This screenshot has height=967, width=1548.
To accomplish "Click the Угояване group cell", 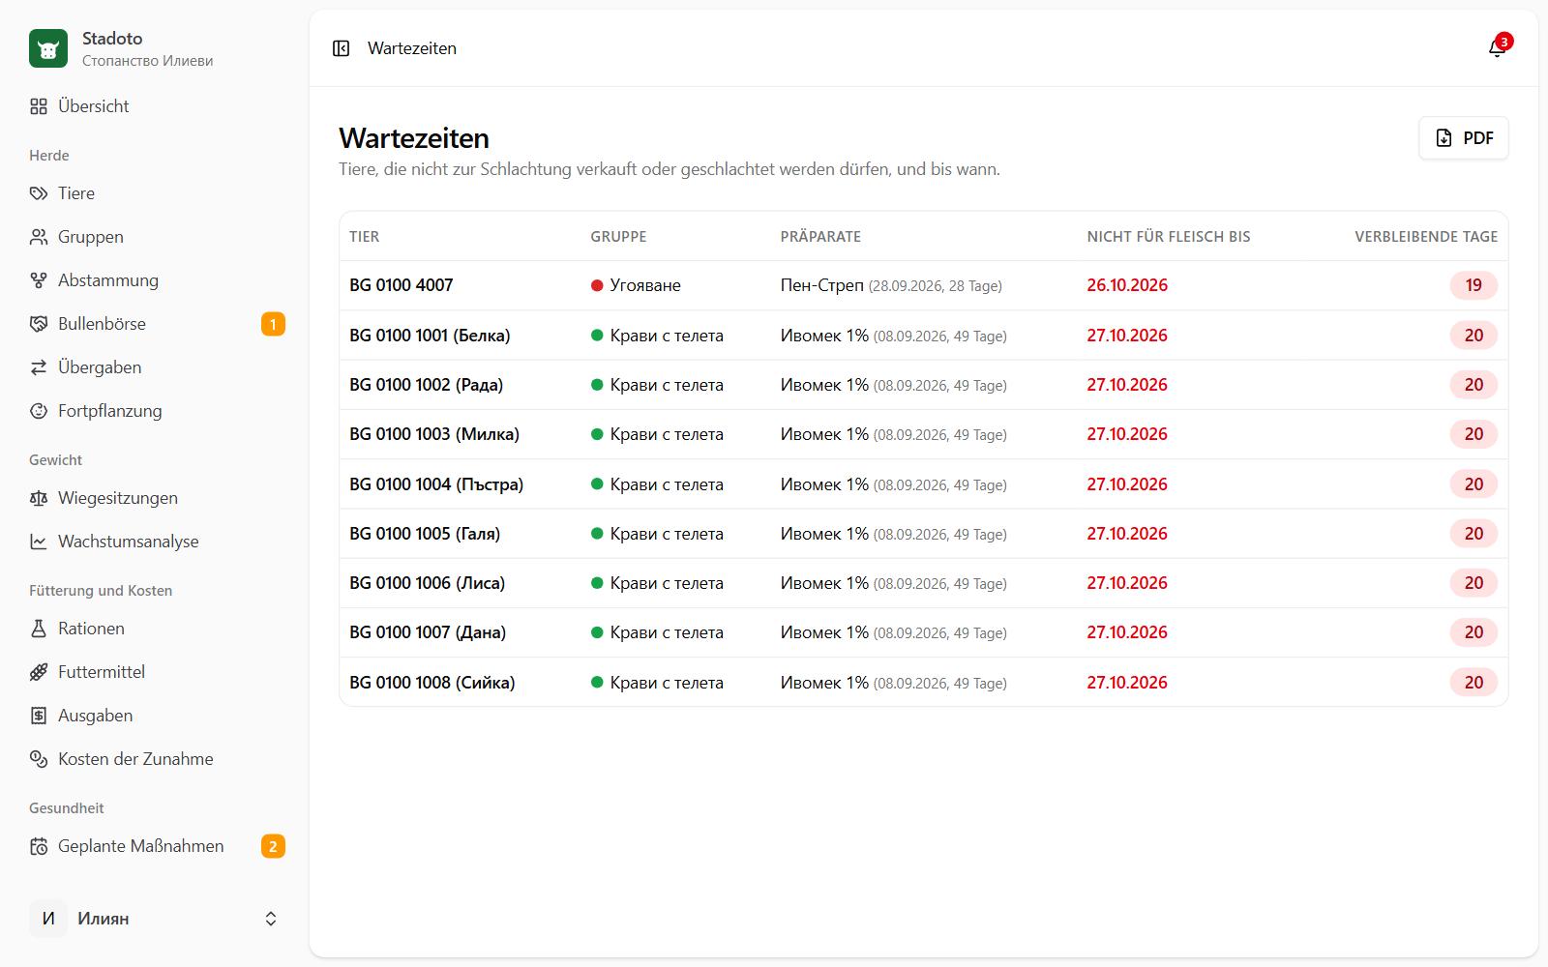I will coord(636,285).
